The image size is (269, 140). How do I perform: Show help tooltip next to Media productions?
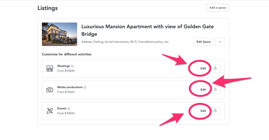(x=85, y=87)
